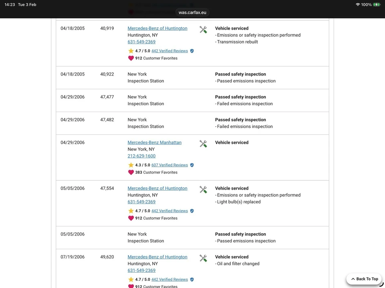Open Mercedes-Benz of Huntington link dated 05/05/2006
The image size is (385, 288).
157,188
